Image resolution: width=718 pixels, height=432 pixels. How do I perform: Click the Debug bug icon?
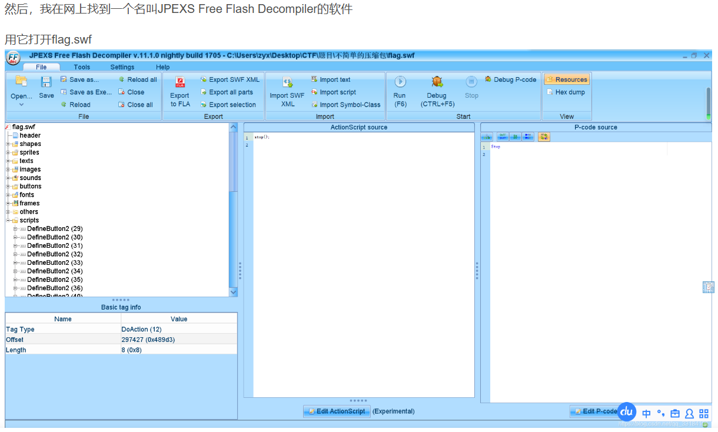[x=437, y=82]
